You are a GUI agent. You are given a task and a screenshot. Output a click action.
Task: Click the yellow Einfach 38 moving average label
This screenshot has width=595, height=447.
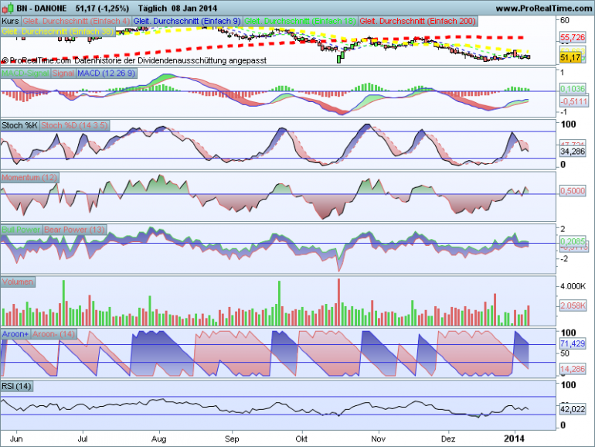(57, 32)
